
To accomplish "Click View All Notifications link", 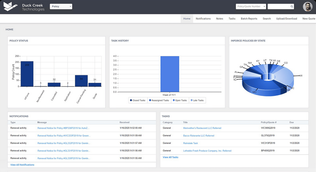I will tap(22, 165).
